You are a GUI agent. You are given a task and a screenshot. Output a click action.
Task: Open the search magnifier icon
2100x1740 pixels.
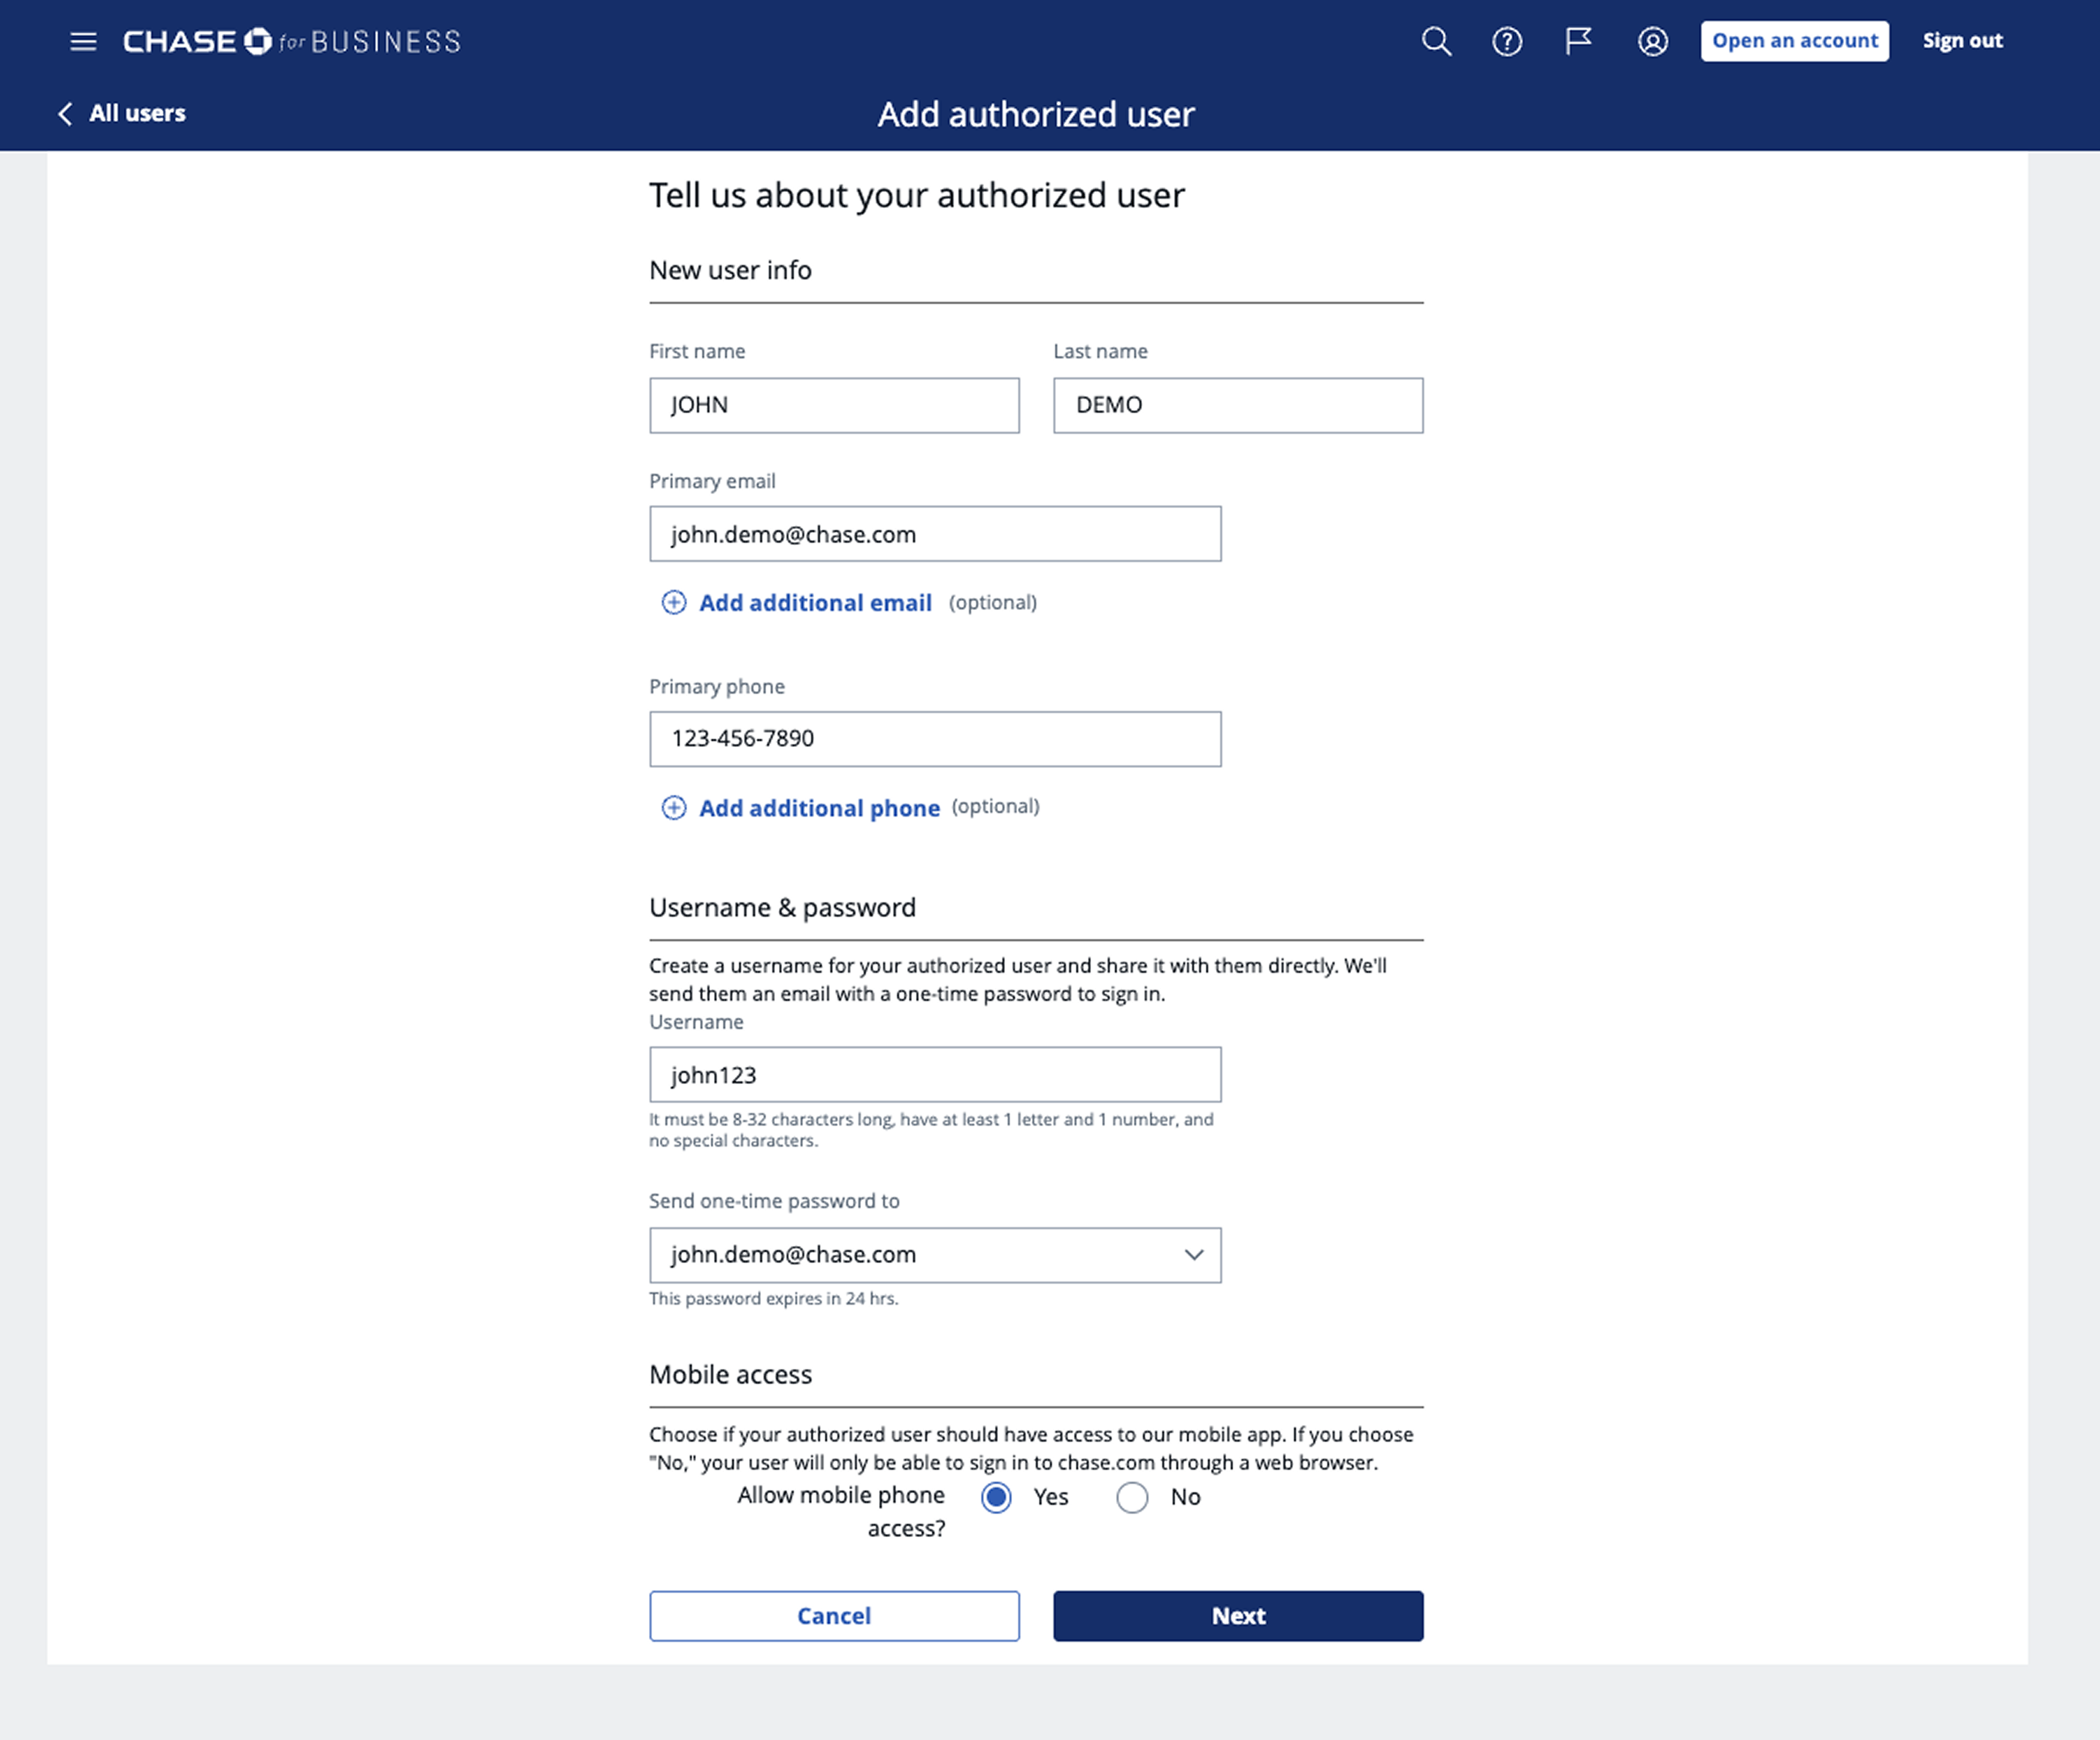pos(1436,41)
